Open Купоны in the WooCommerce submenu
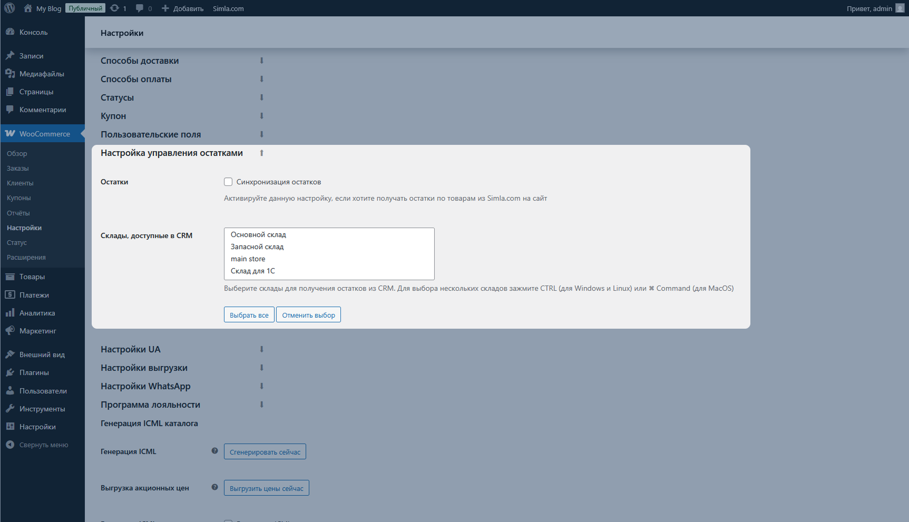 (19, 198)
